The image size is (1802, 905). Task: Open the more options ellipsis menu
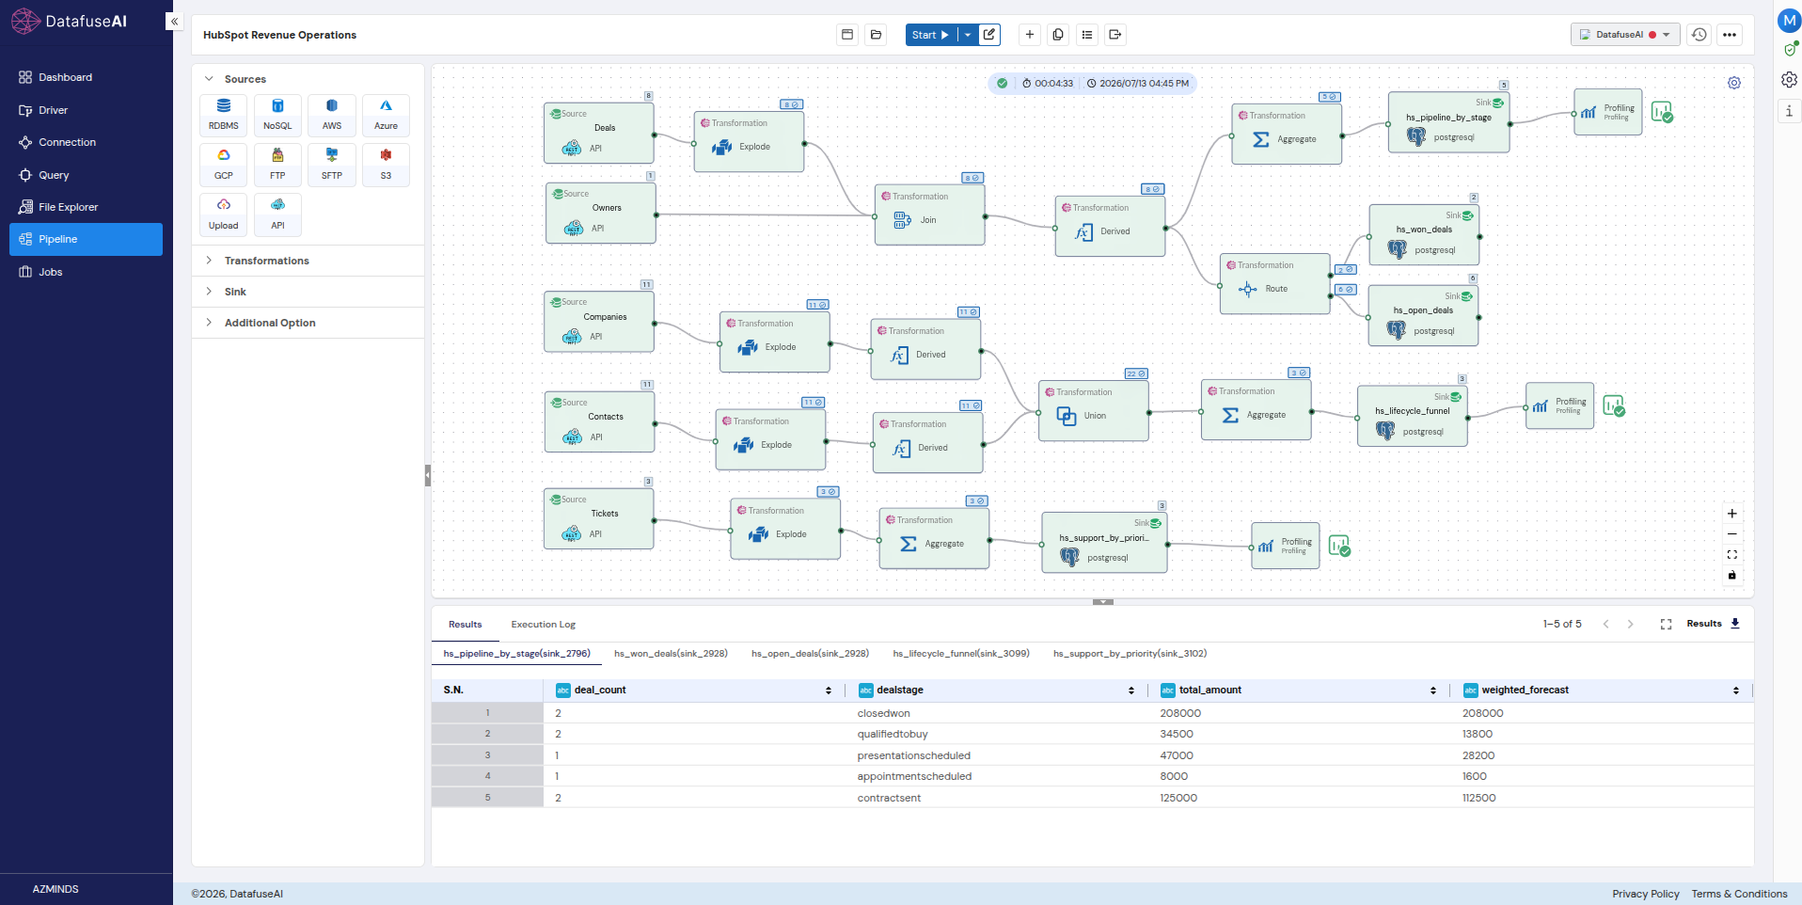click(x=1730, y=35)
